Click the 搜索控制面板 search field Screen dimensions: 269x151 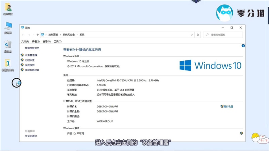point(223,35)
